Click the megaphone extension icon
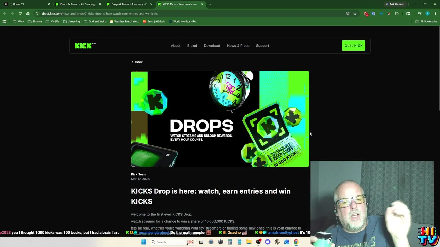Viewport: 440px width, 247px height. [x=389, y=14]
